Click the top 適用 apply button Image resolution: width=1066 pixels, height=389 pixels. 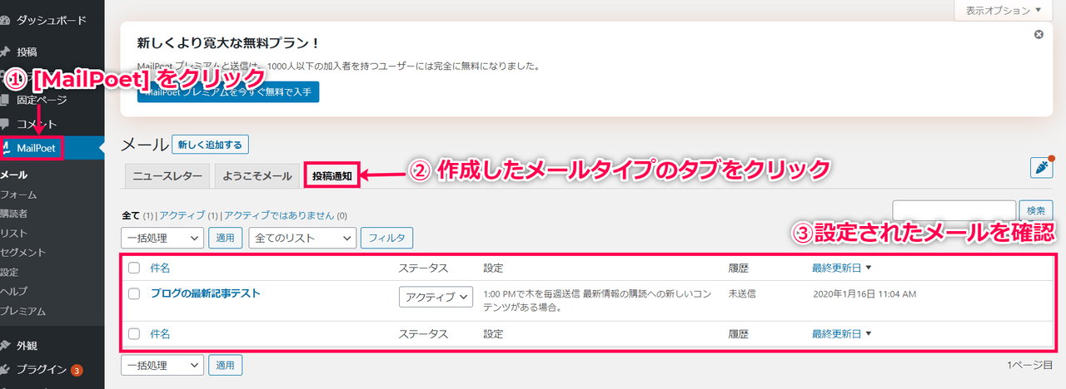pos(226,238)
